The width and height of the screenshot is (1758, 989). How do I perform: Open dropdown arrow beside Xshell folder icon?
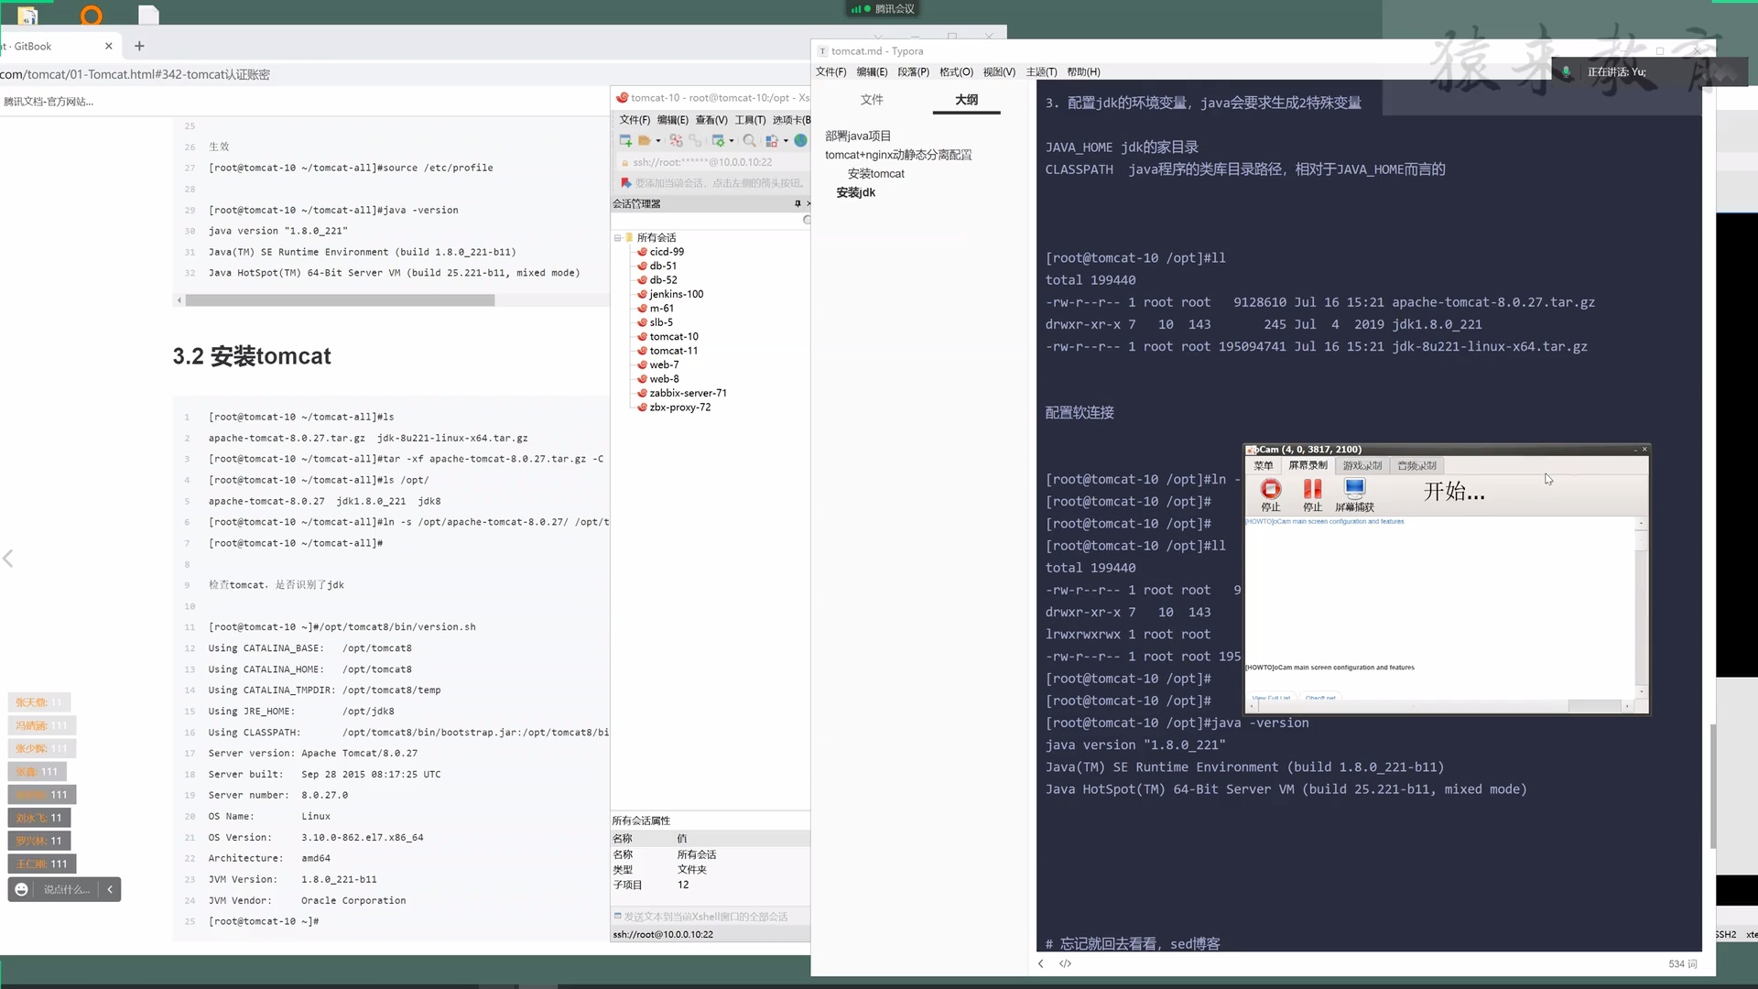(658, 142)
